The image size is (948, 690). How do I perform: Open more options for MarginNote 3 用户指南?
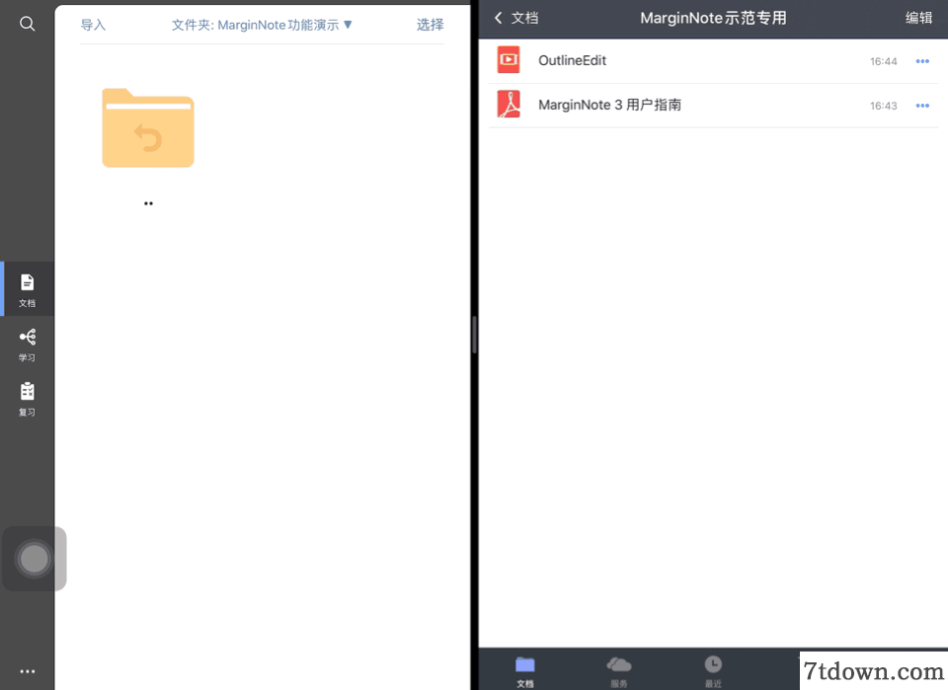[922, 106]
